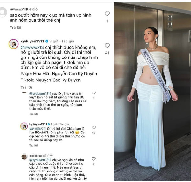Reply to the comment about outfit hôm nay
This screenshot has width=191, height=182.
click(16, 27)
